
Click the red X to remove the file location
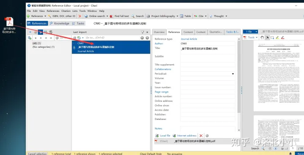[201, 136]
